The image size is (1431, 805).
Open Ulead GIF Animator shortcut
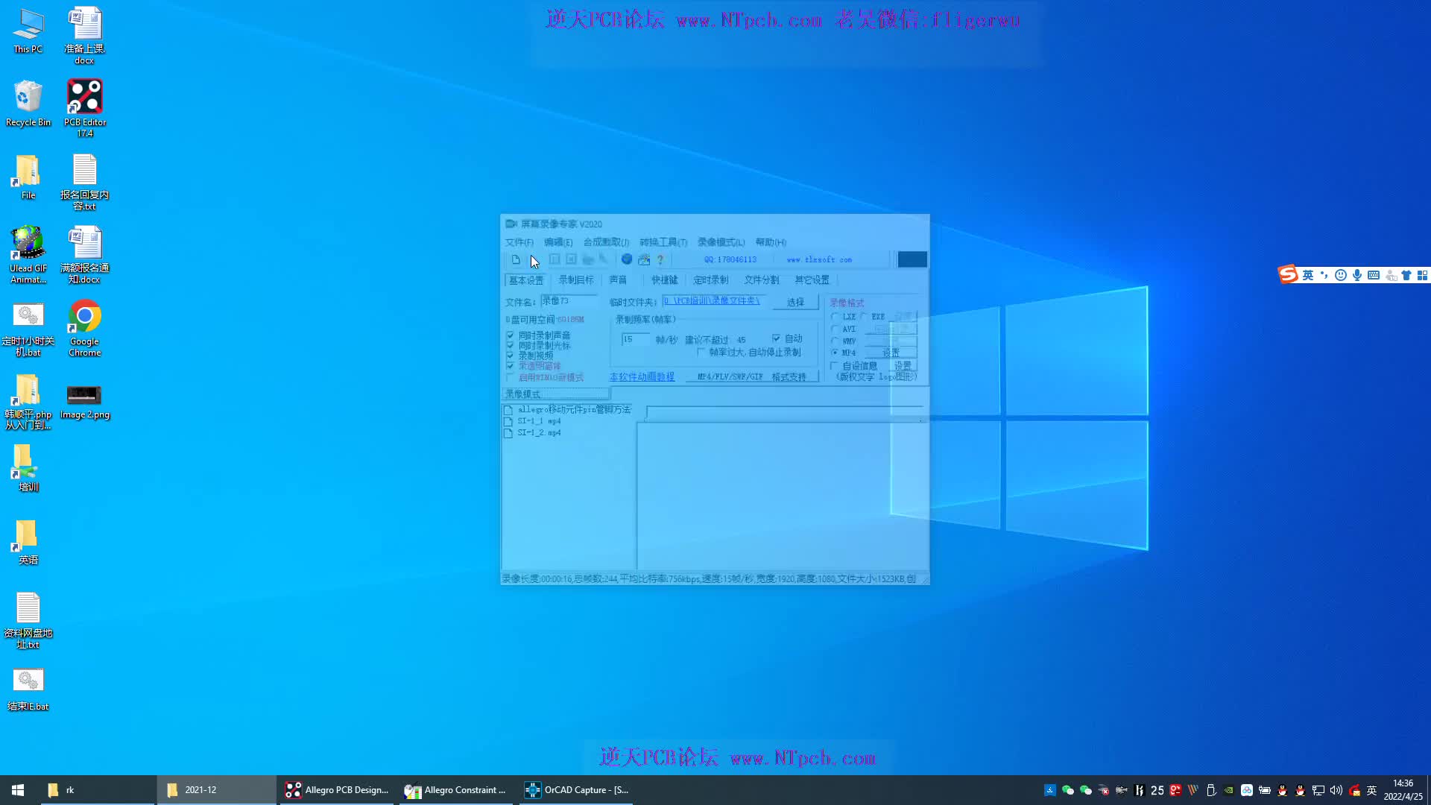click(x=28, y=256)
